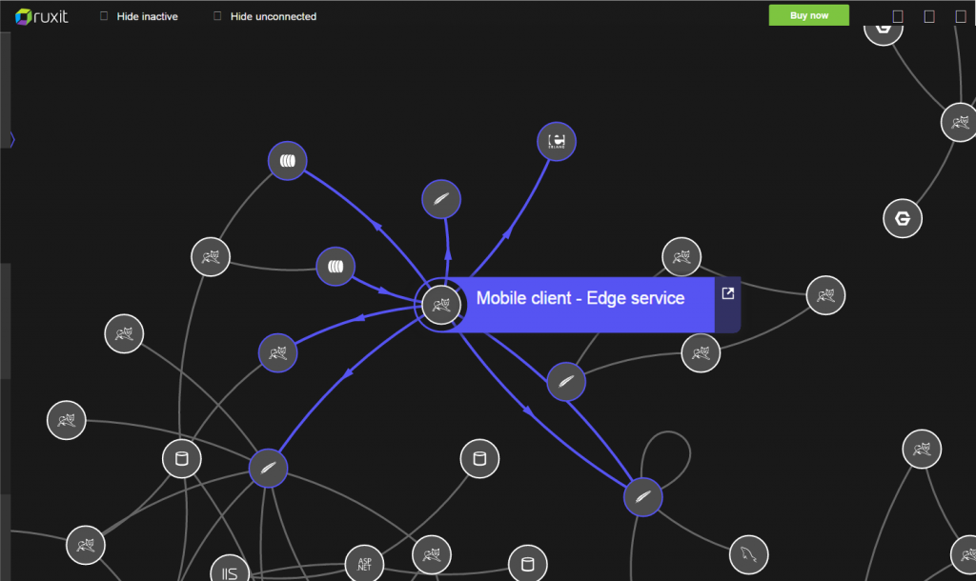The width and height of the screenshot is (976, 581).
Task: Open Edge service details via external-link icon
Action: click(727, 293)
